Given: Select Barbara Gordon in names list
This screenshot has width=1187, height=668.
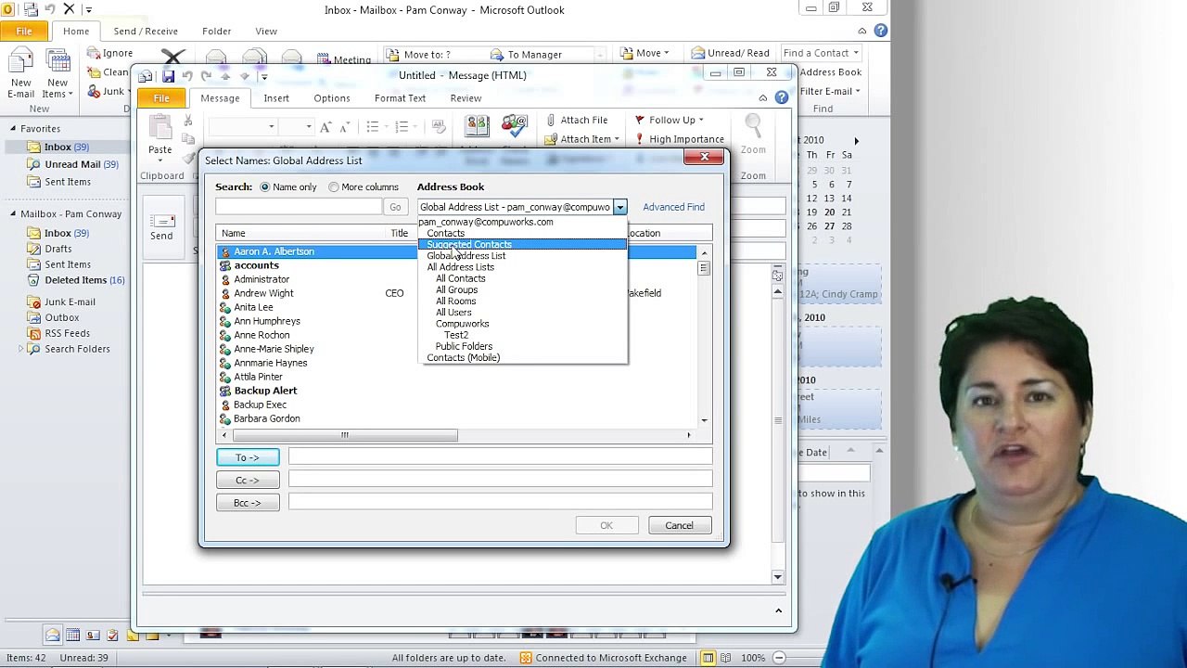Looking at the screenshot, I should tap(266, 419).
